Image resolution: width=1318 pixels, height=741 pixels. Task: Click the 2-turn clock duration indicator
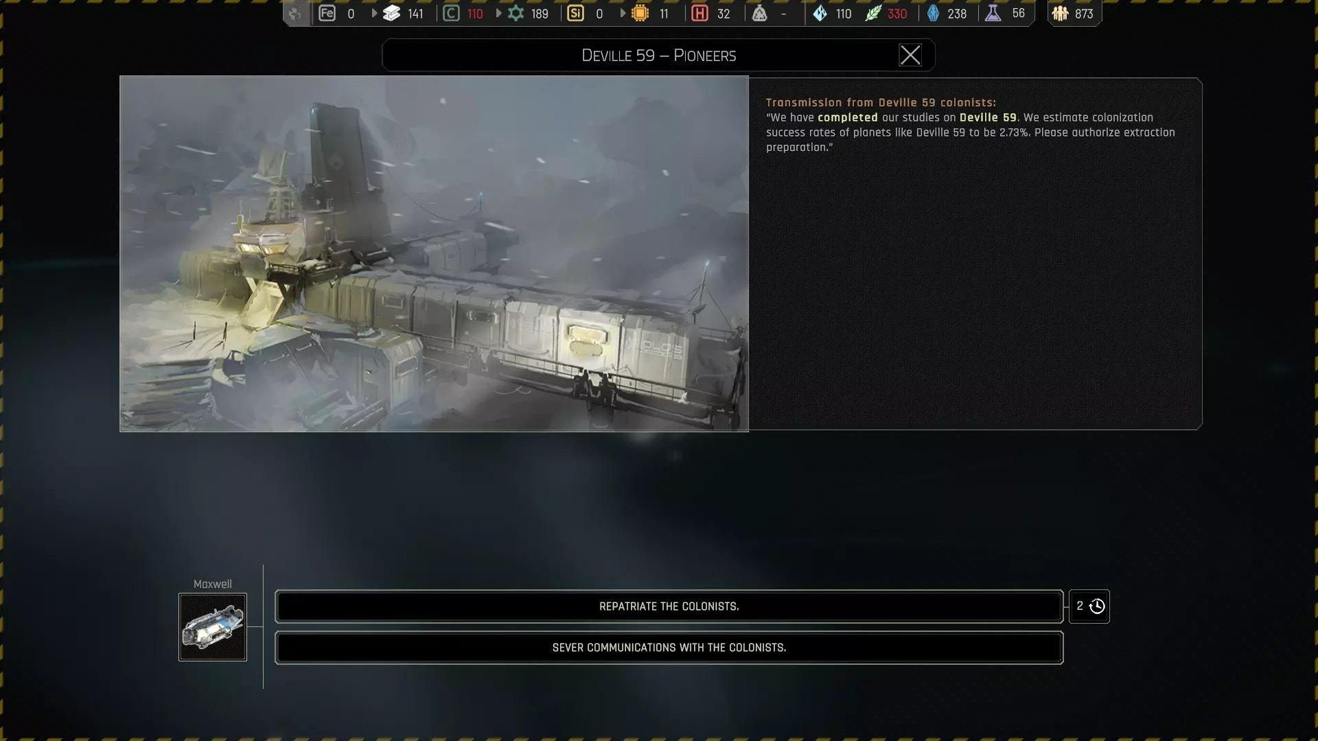click(x=1089, y=607)
